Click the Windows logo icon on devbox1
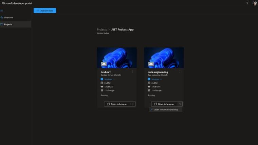The image size is (258, 145). coord(102,79)
